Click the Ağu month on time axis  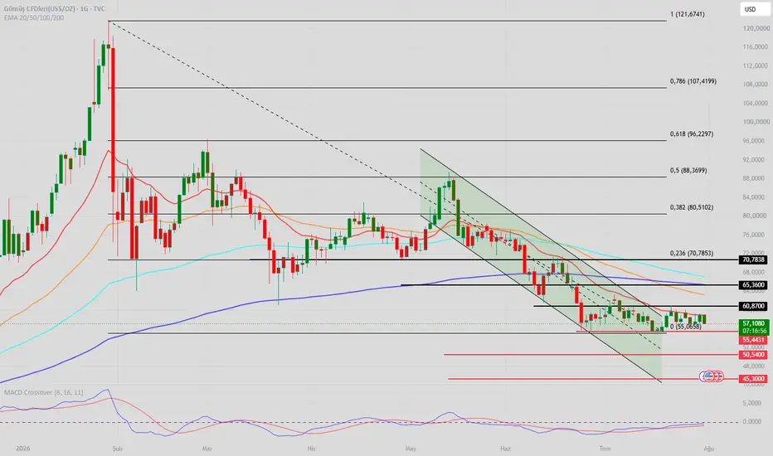click(x=709, y=449)
